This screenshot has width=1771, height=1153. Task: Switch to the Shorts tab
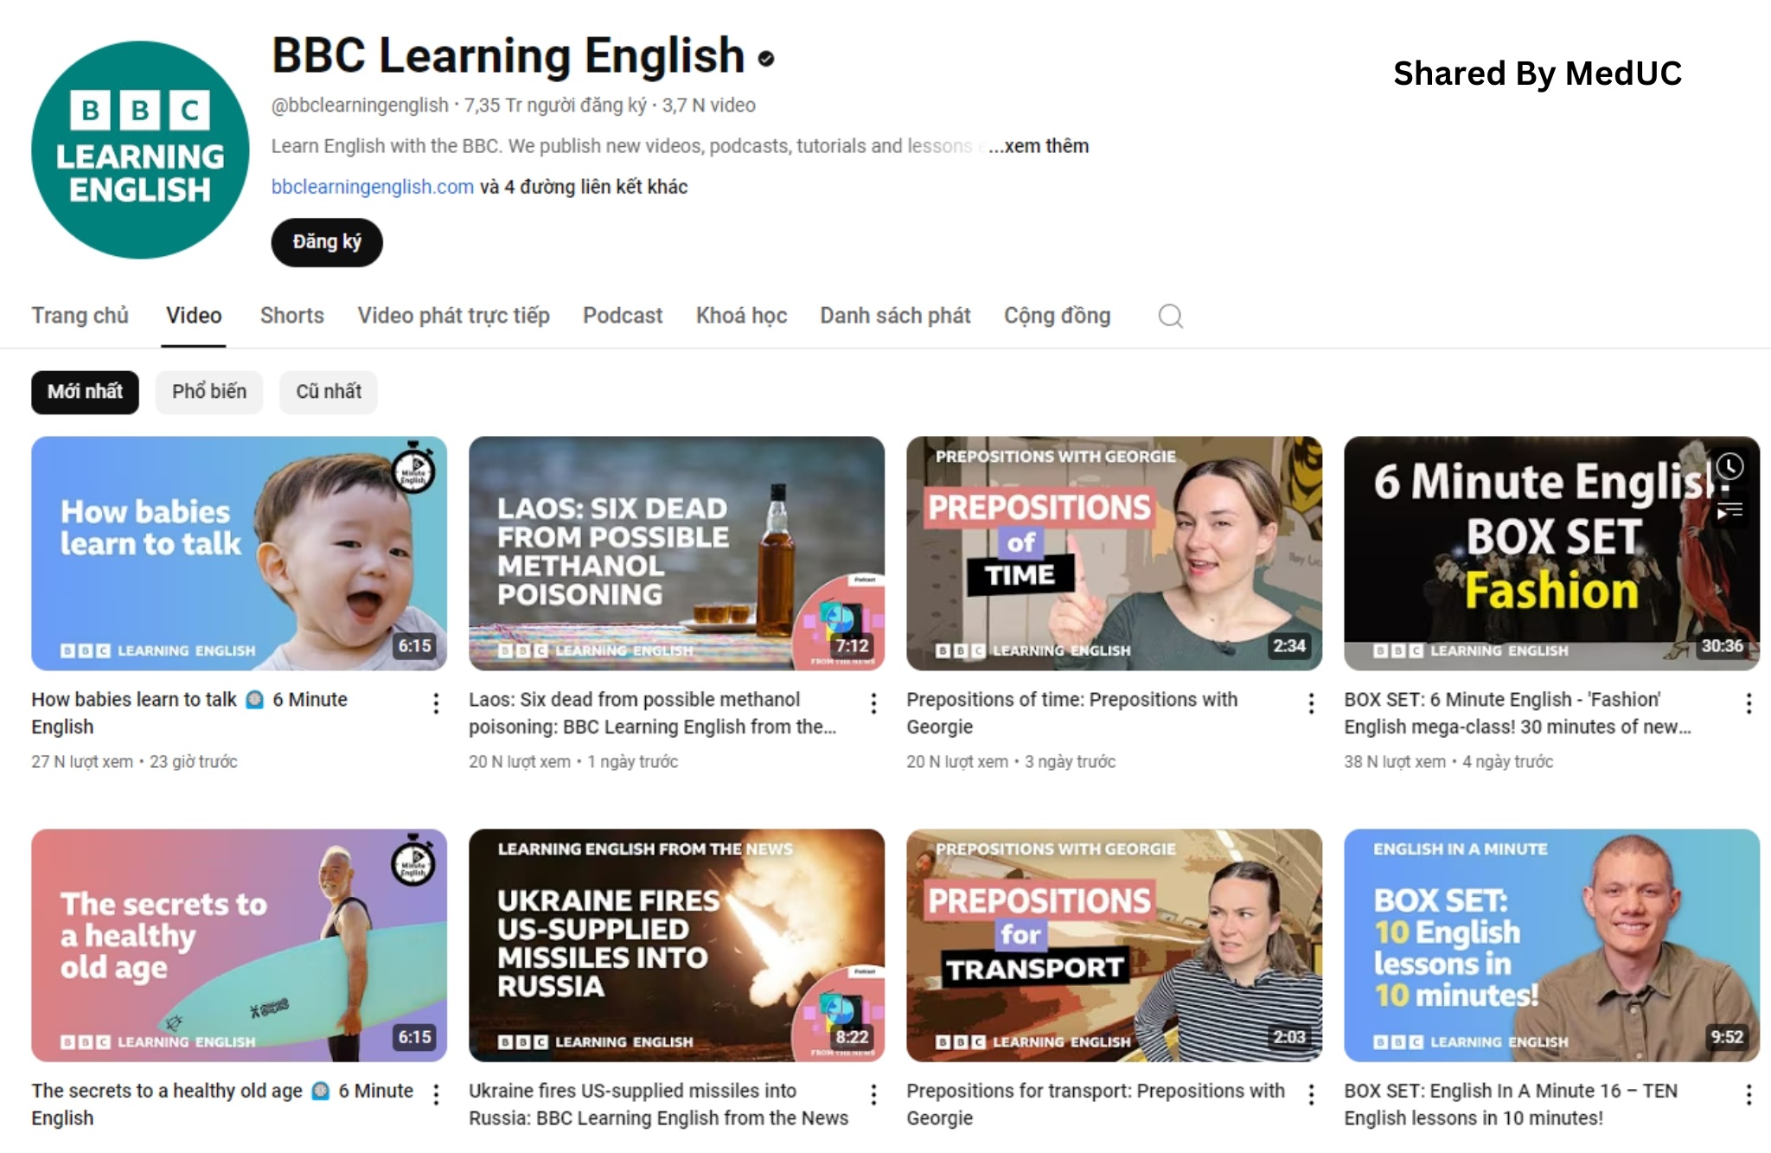point(291,316)
